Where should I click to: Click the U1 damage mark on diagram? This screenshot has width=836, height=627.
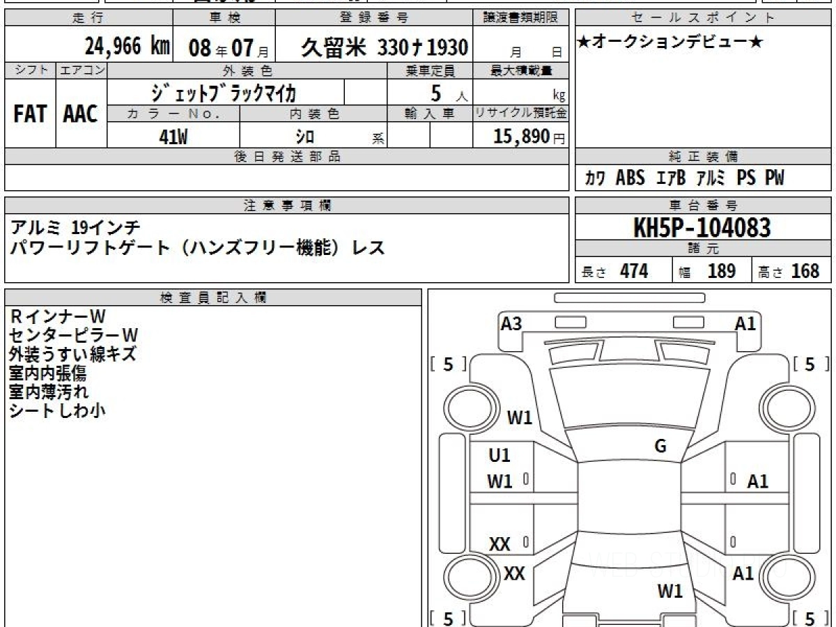pyautogui.click(x=500, y=456)
